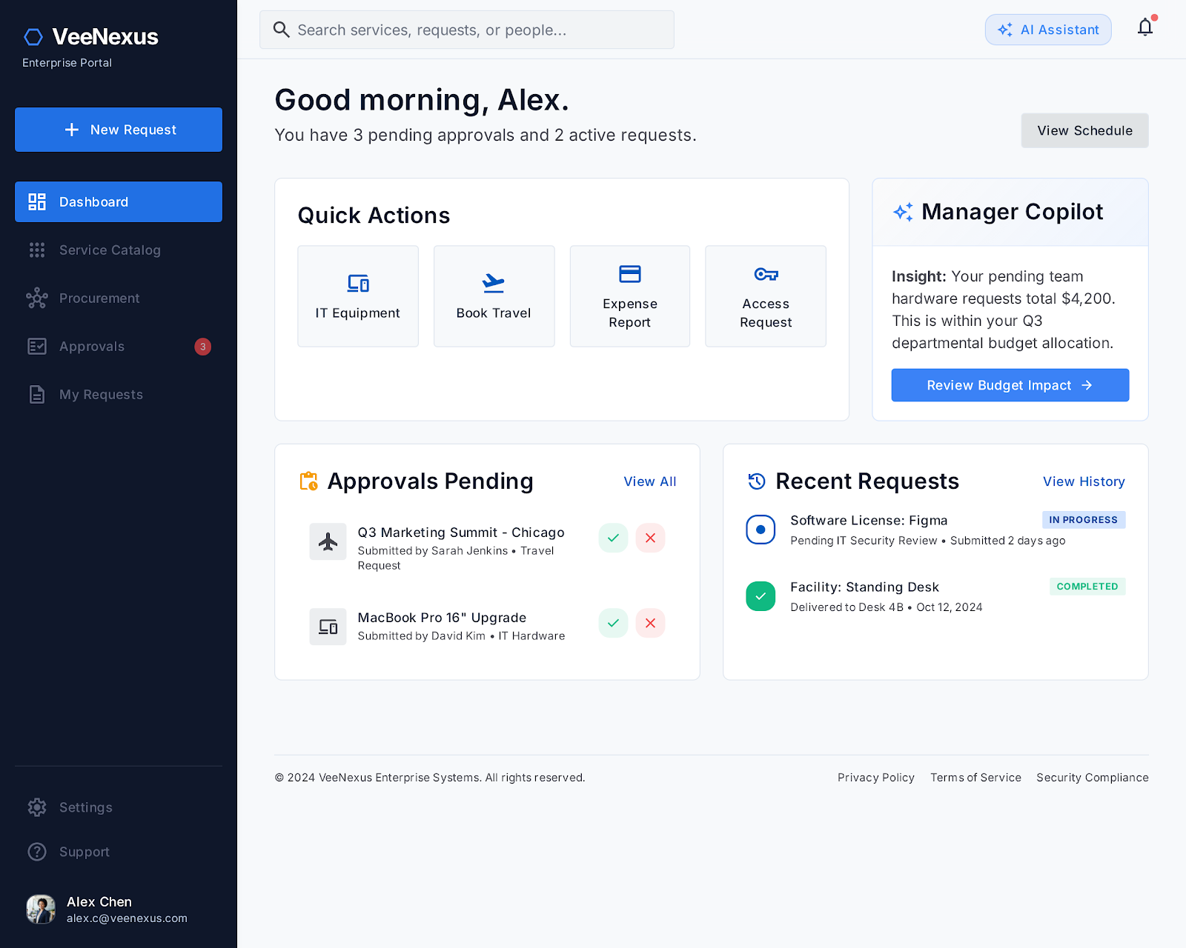Click the Approvals Pending clipboard icon

coord(308,481)
